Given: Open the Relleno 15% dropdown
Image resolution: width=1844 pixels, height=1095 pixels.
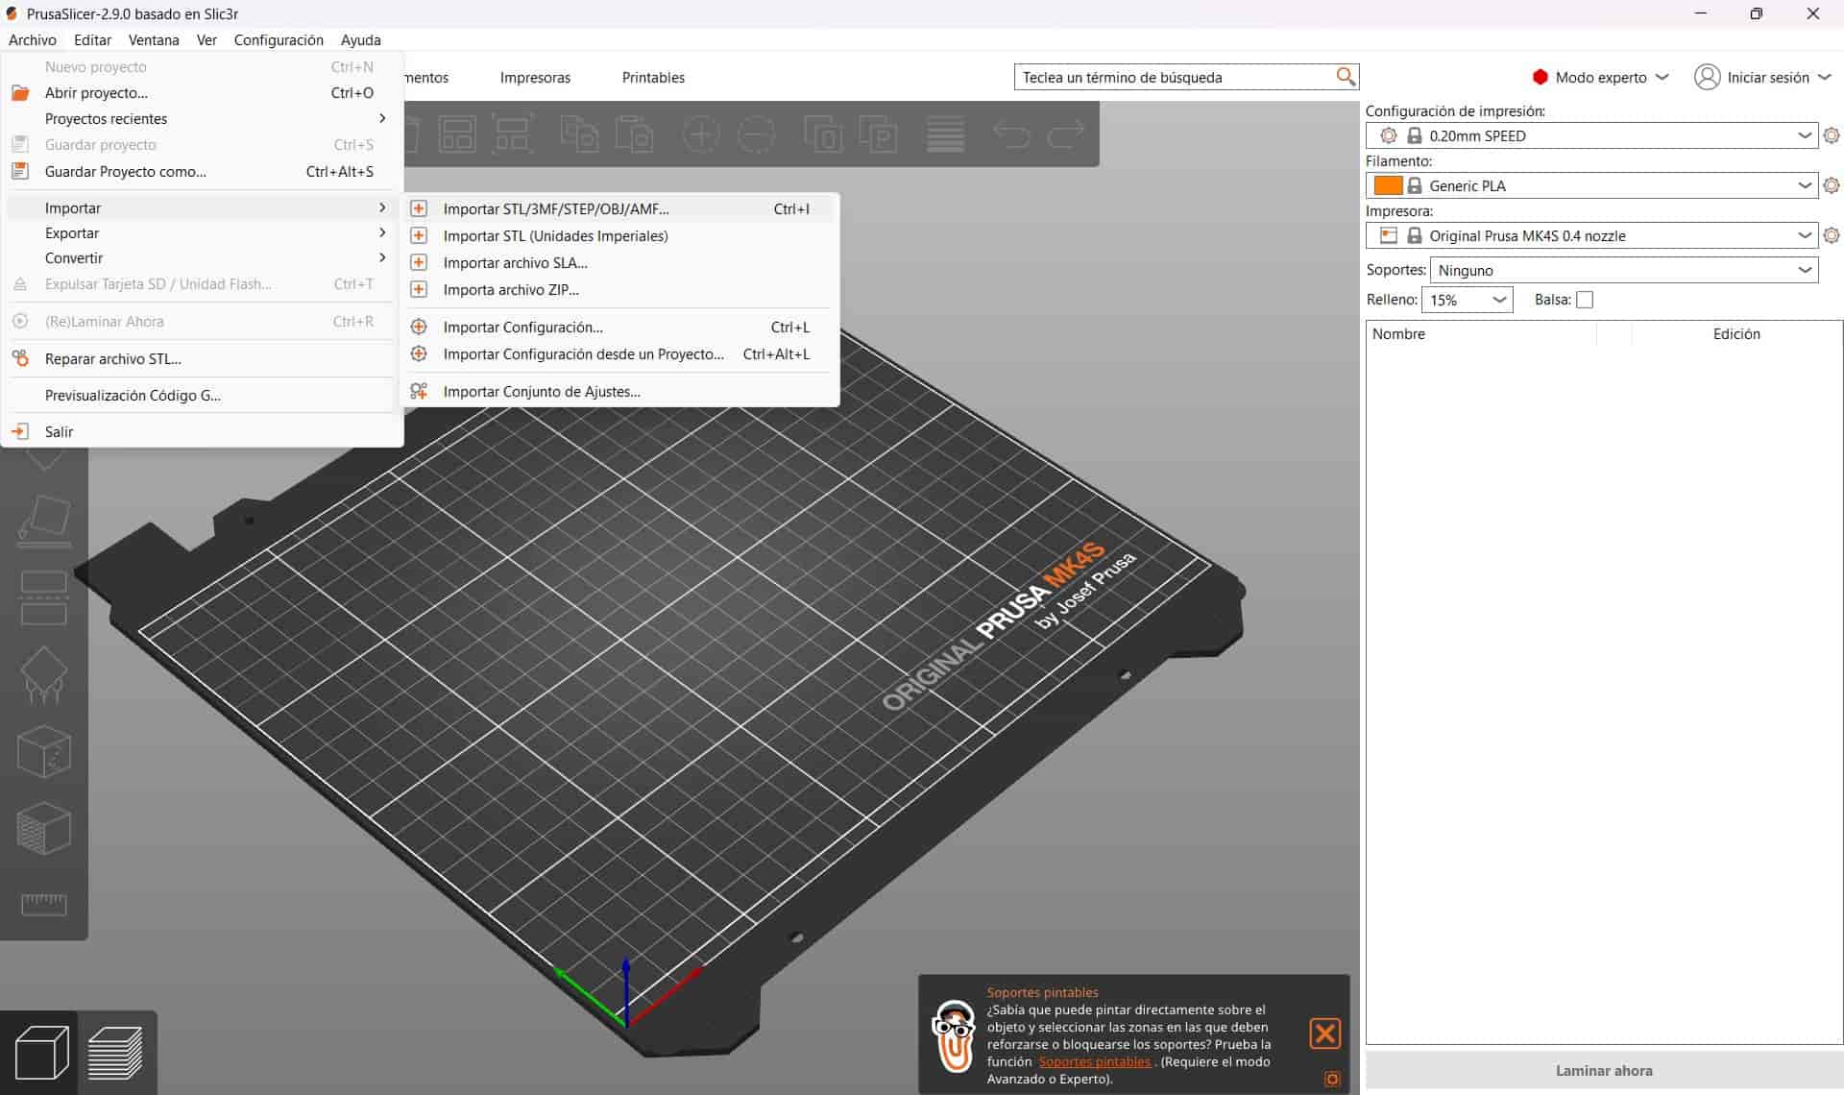Looking at the screenshot, I should click(1468, 300).
